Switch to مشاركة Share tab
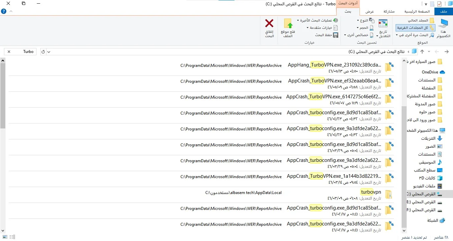This screenshot has height=241, width=453. (389, 11)
